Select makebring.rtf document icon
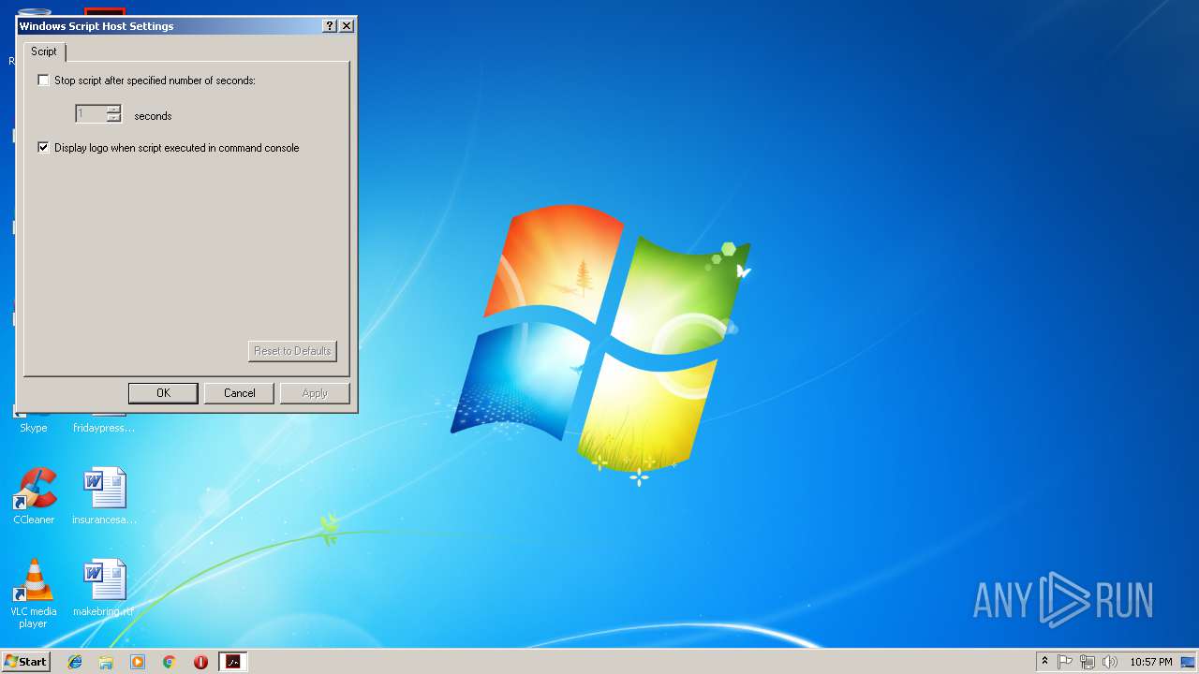Screen dimensions: 1199x674 point(104,588)
